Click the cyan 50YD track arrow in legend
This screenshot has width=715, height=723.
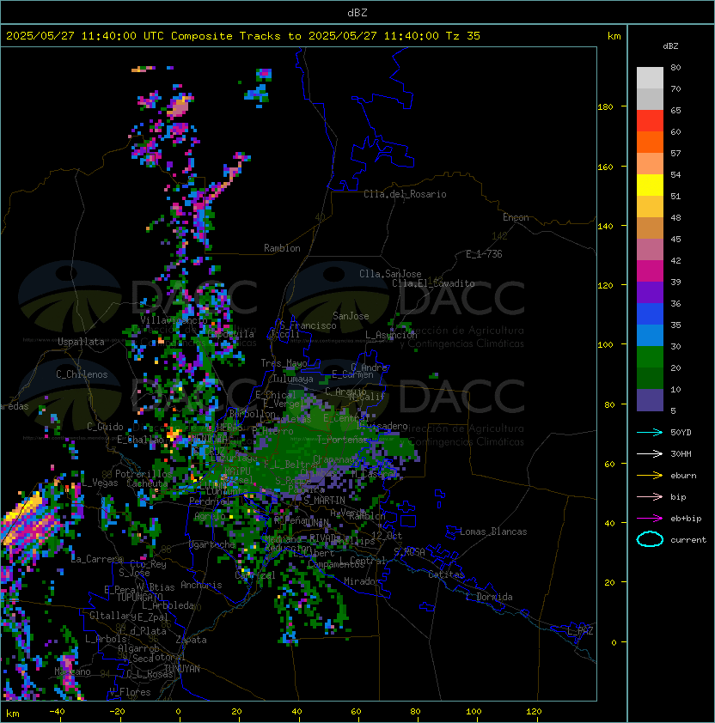[x=650, y=432]
